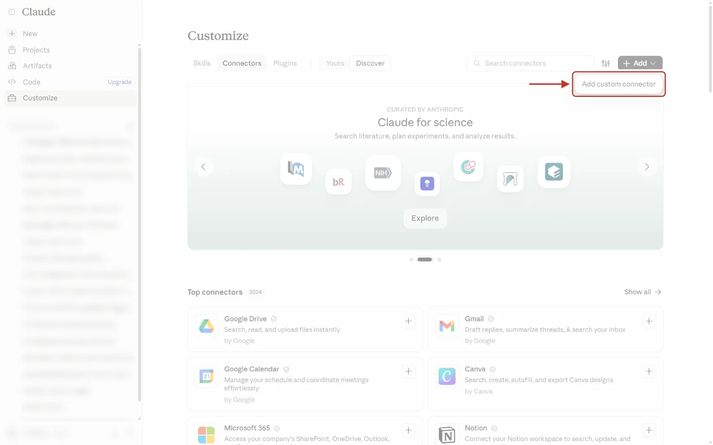
Task: Click the teal stacked-layers icon
Action: [554, 172]
